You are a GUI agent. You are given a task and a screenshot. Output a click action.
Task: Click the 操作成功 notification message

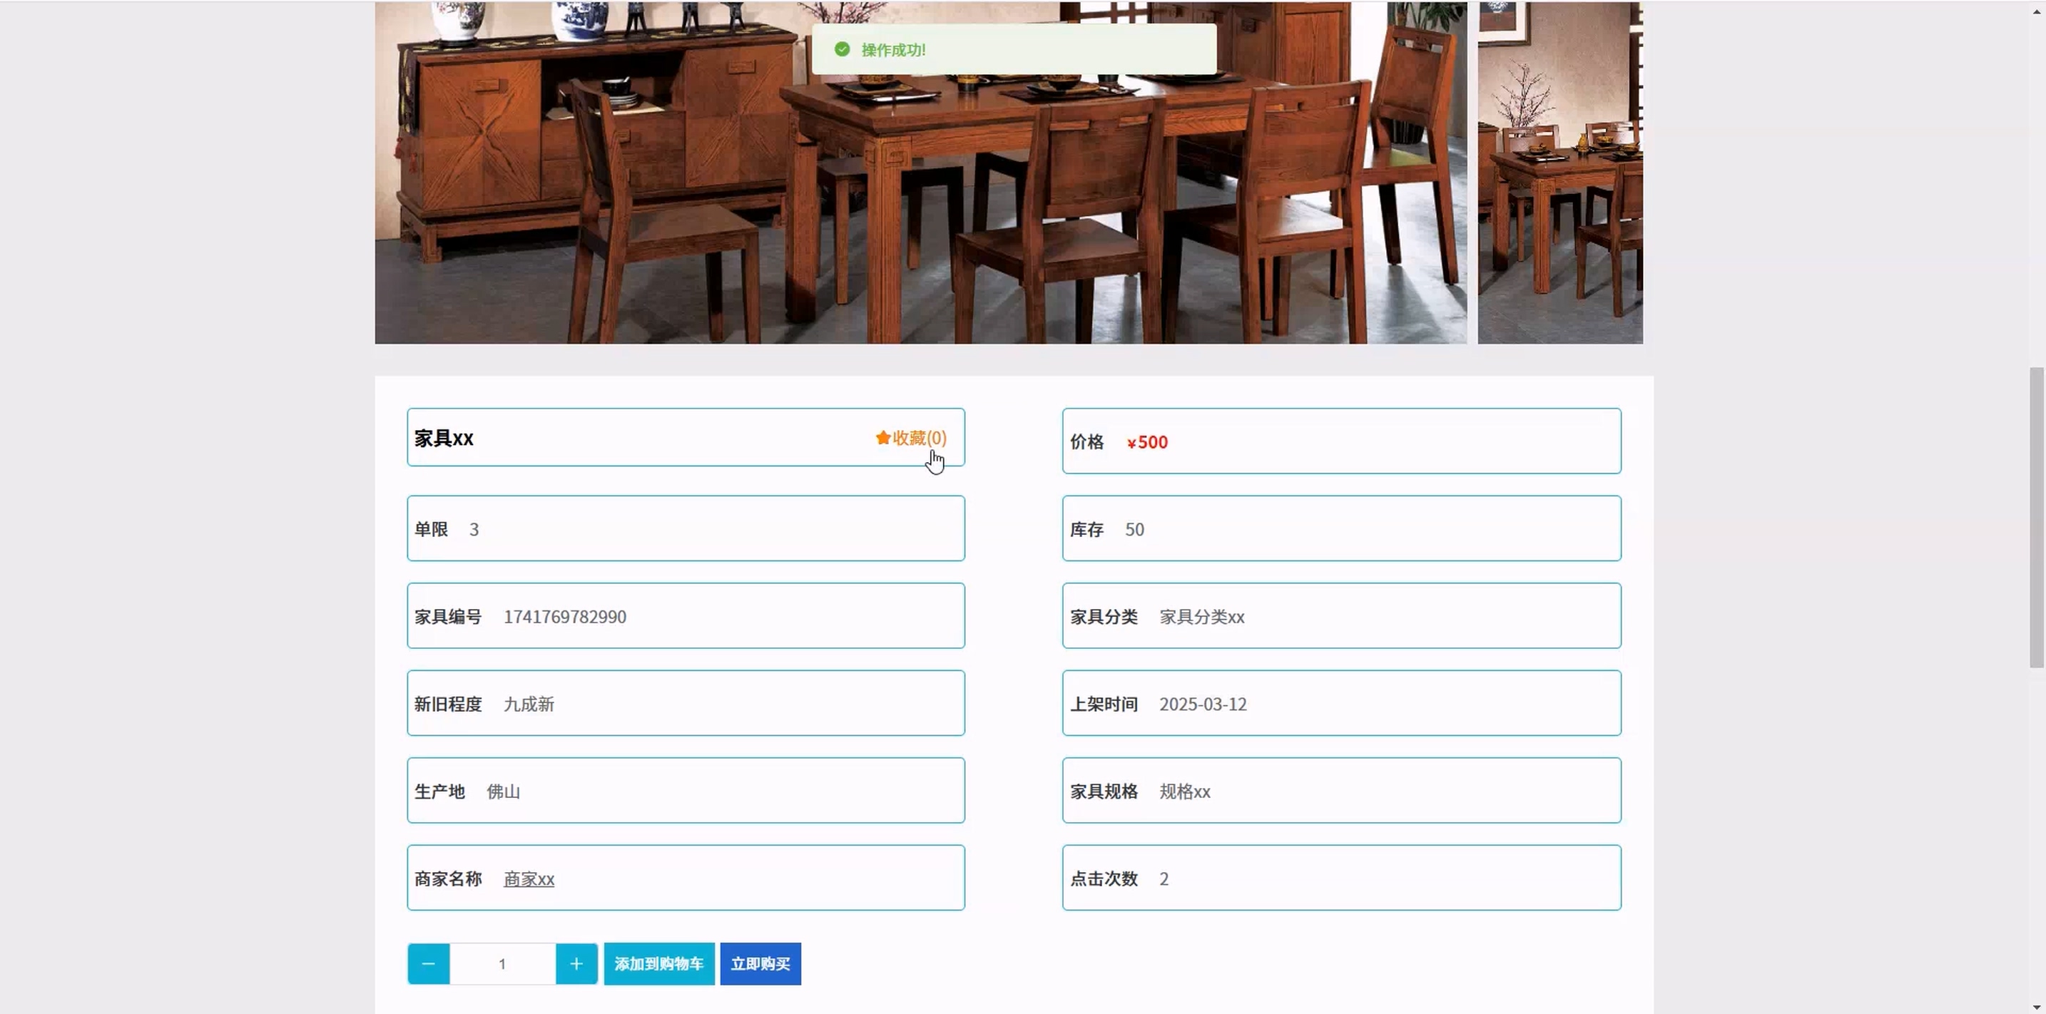pyautogui.click(x=892, y=50)
